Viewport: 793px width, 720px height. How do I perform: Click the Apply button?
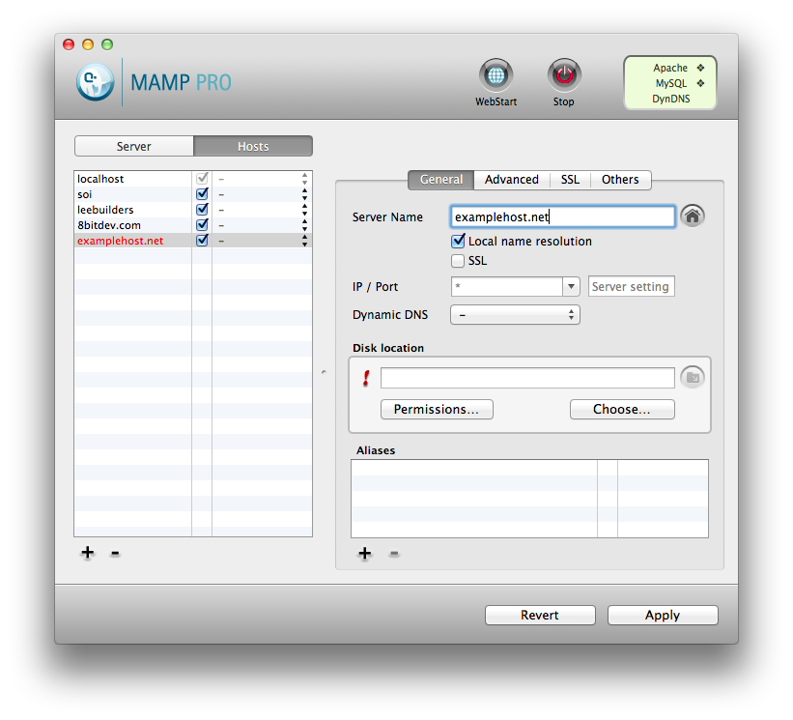[x=663, y=615]
